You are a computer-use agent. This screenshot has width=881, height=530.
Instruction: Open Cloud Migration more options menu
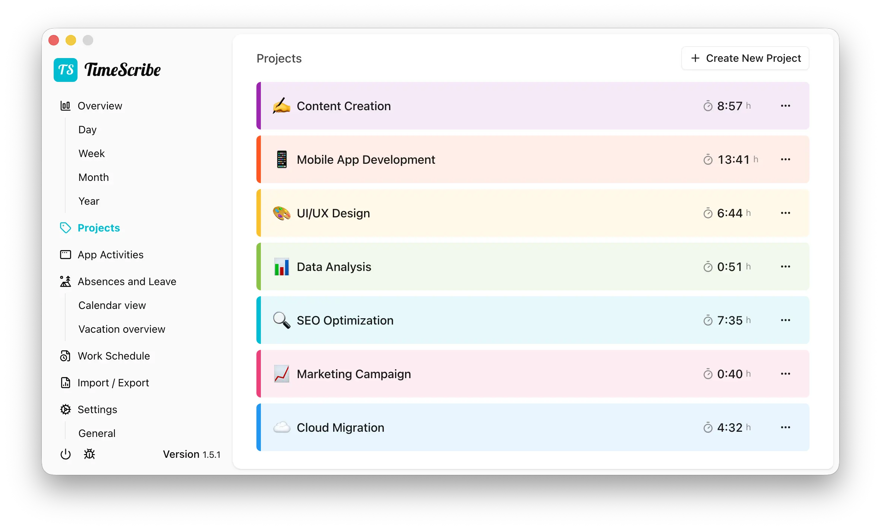click(785, 428)
